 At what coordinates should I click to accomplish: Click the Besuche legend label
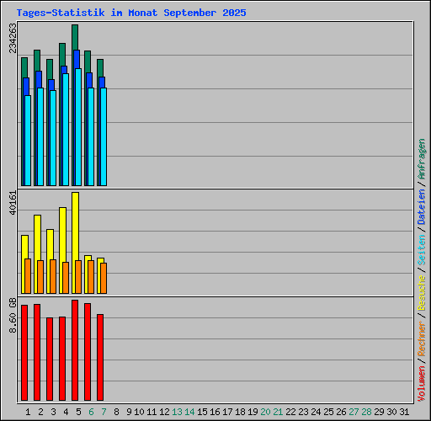click(422, 293)
